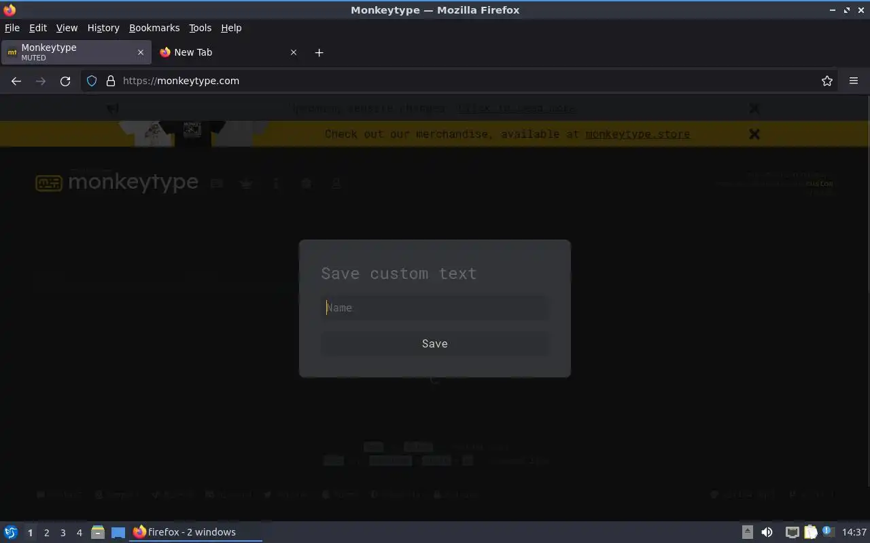Switch to virtual desktop 1

coord(30,533)
